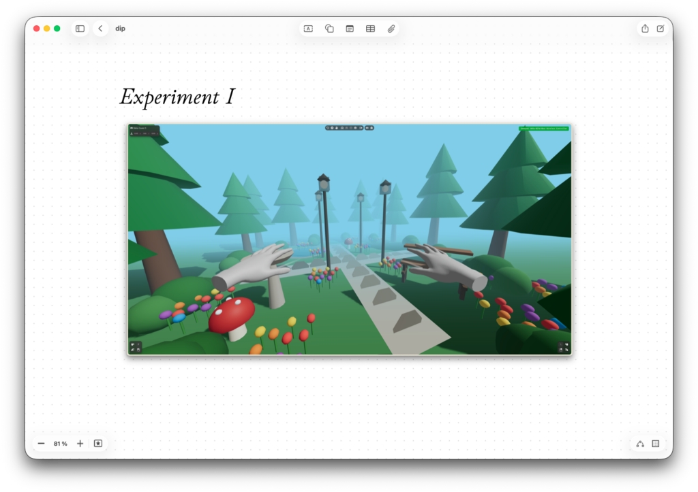Zoom in with the plus button
Viewport: 698px width, 492px height.
[x=80, y=444]
